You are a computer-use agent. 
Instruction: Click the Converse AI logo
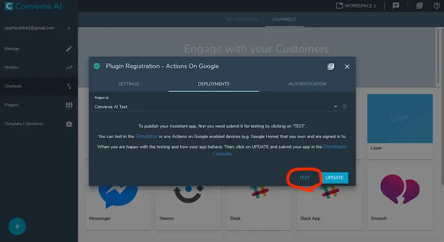coord(33,6)
